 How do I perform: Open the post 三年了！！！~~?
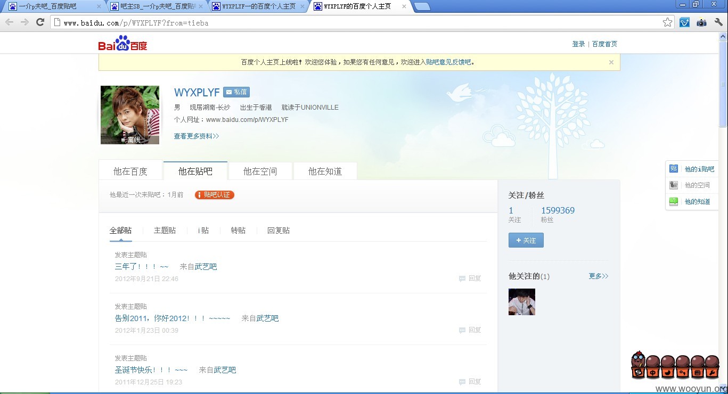click(142, 267)
